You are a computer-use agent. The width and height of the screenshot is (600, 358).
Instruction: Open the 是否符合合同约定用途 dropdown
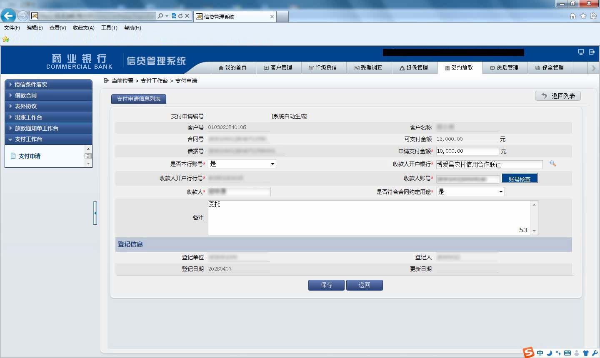point(501,192)
